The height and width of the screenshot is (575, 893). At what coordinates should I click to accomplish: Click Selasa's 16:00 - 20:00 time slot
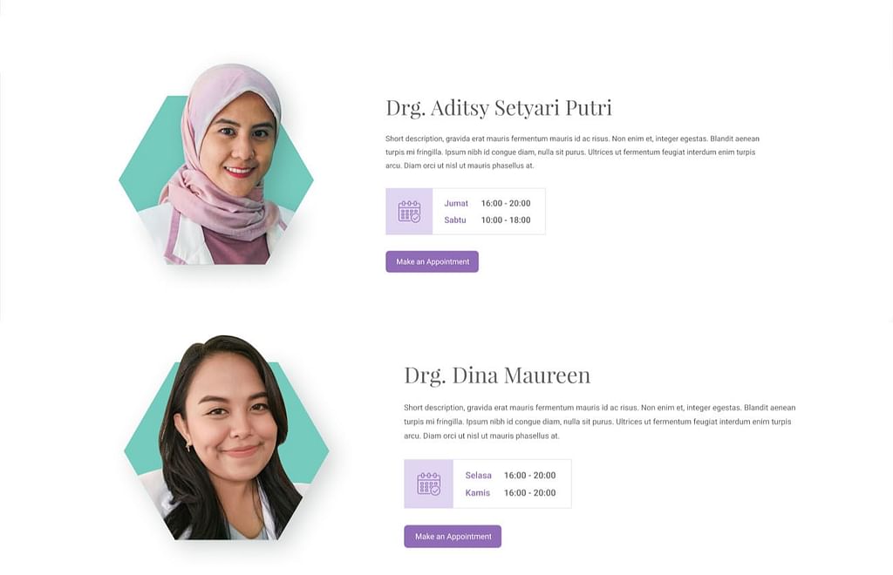(x=529, y=476)
